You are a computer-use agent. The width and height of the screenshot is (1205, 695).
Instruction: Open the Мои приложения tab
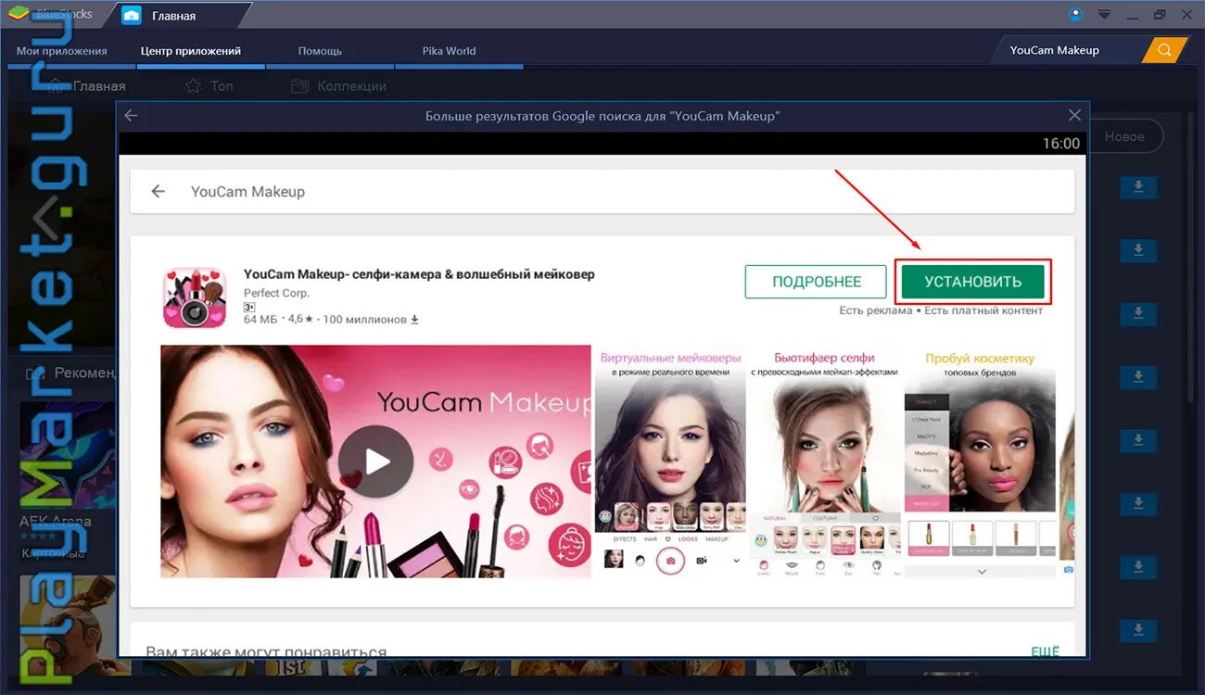[62, 51]
